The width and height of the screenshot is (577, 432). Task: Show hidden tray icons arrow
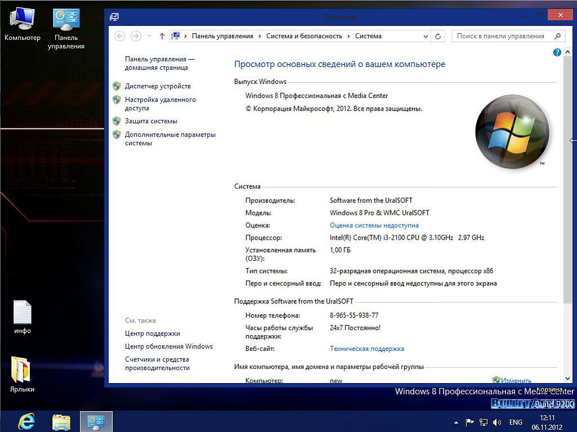456,422
